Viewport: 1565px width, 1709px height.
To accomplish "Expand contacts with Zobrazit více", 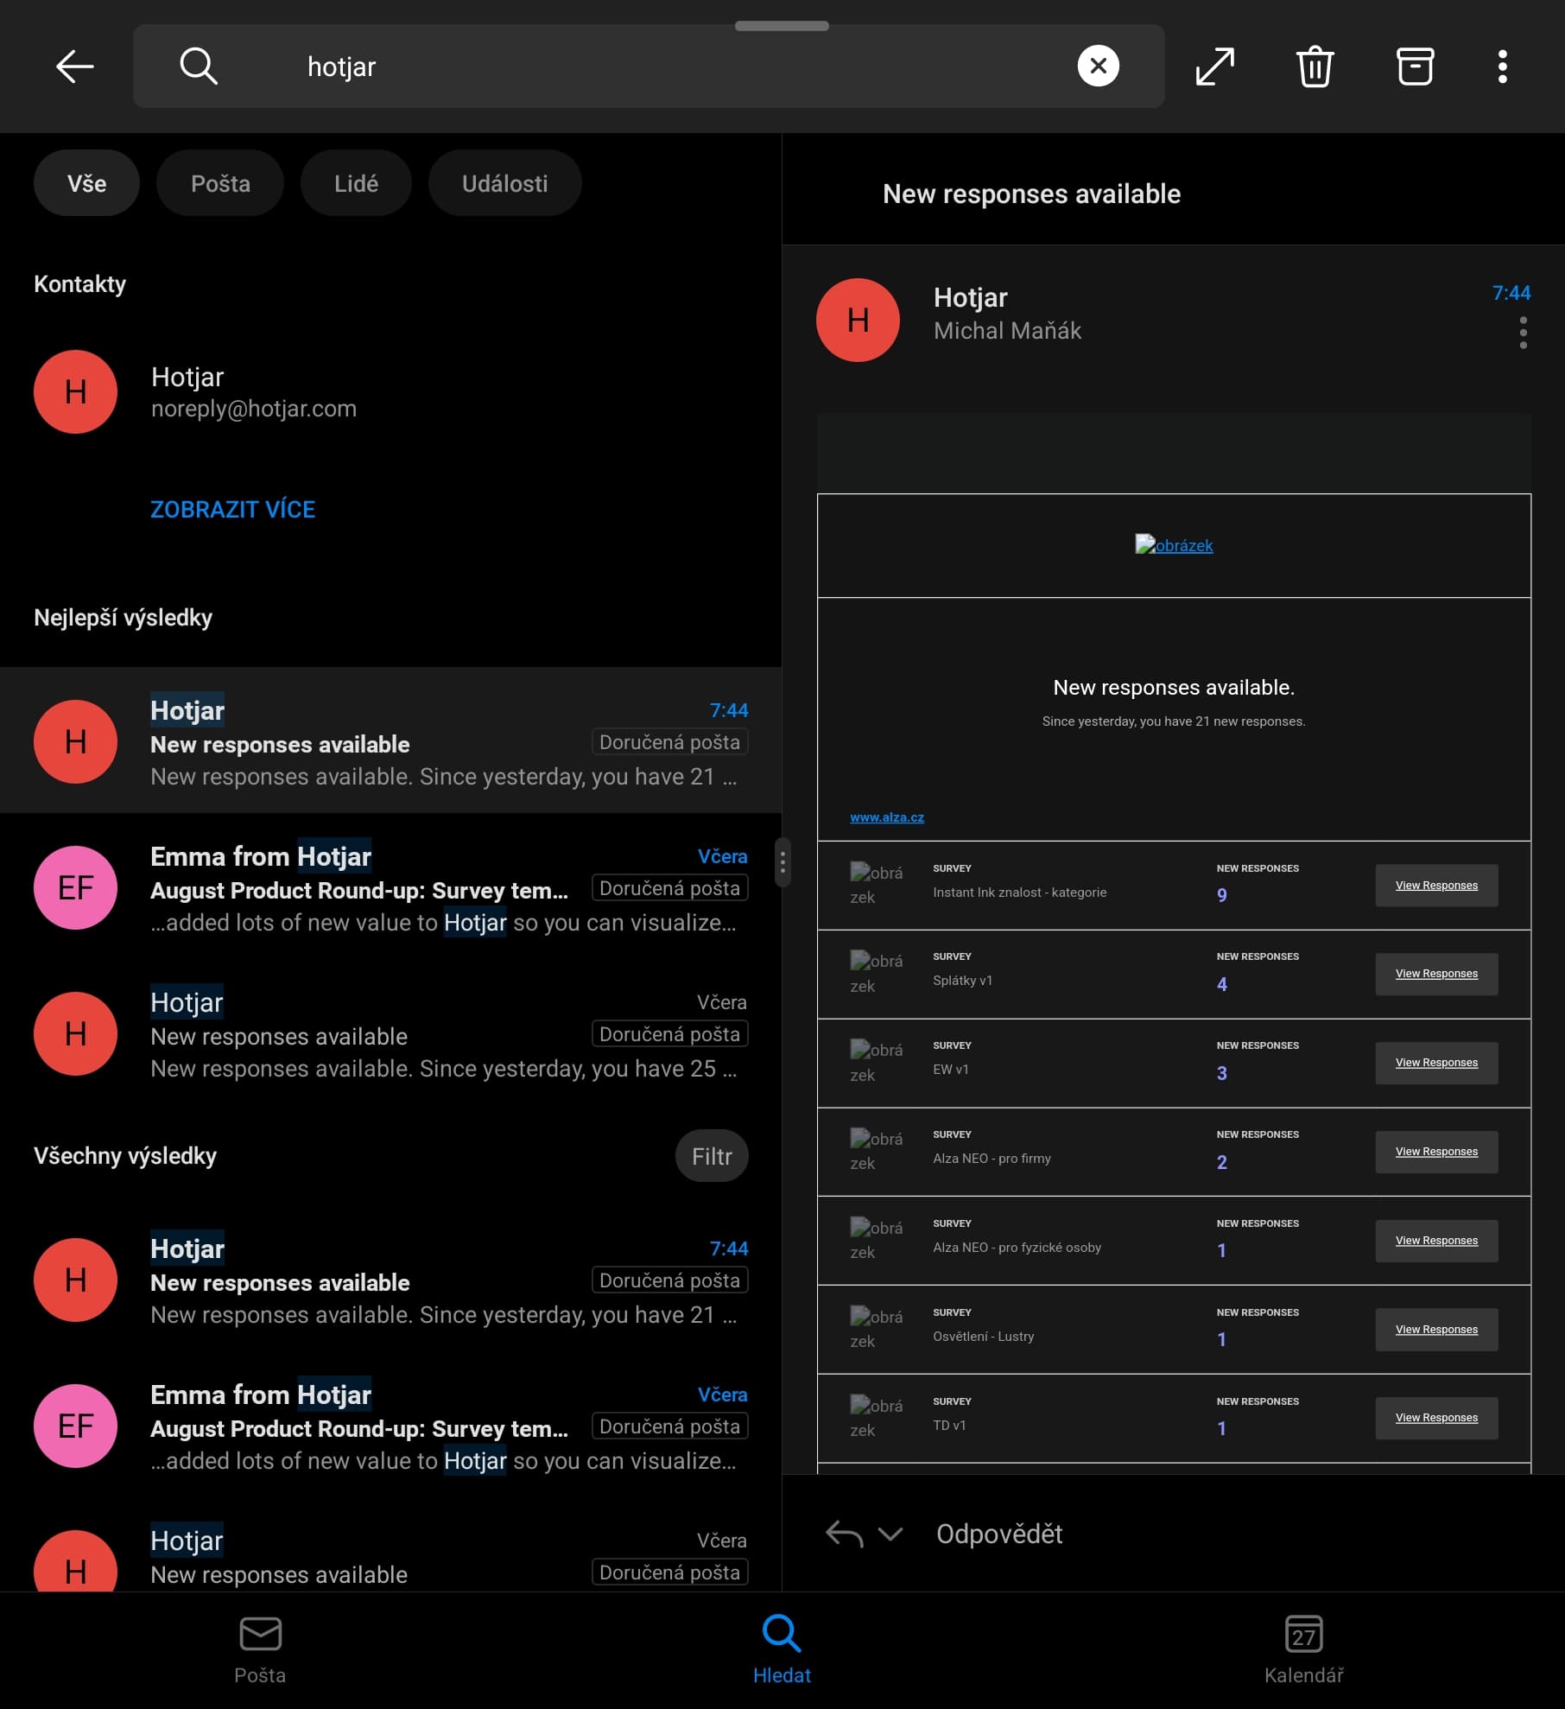I will coord(232,509).
